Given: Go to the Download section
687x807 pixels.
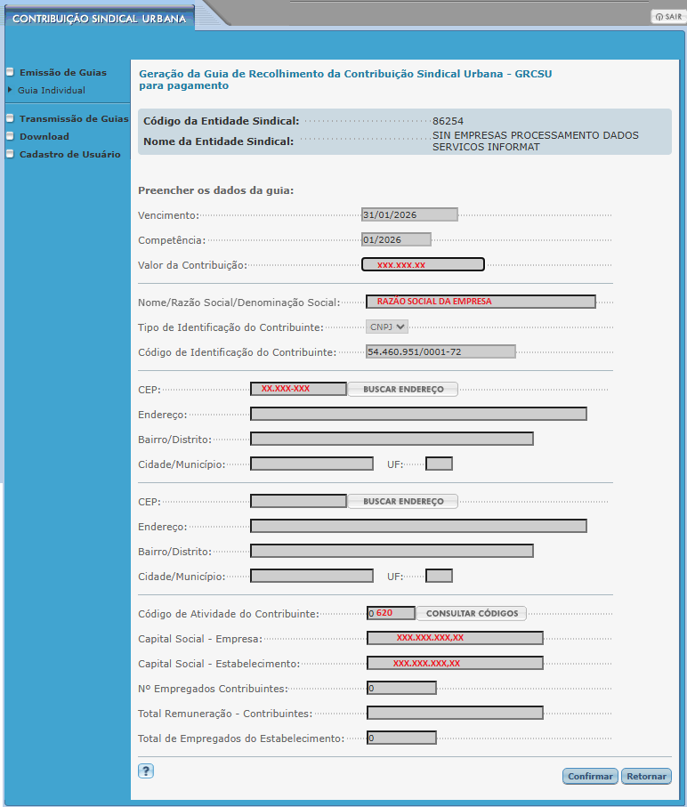Looking at the screenshot, I should (44, 136).
